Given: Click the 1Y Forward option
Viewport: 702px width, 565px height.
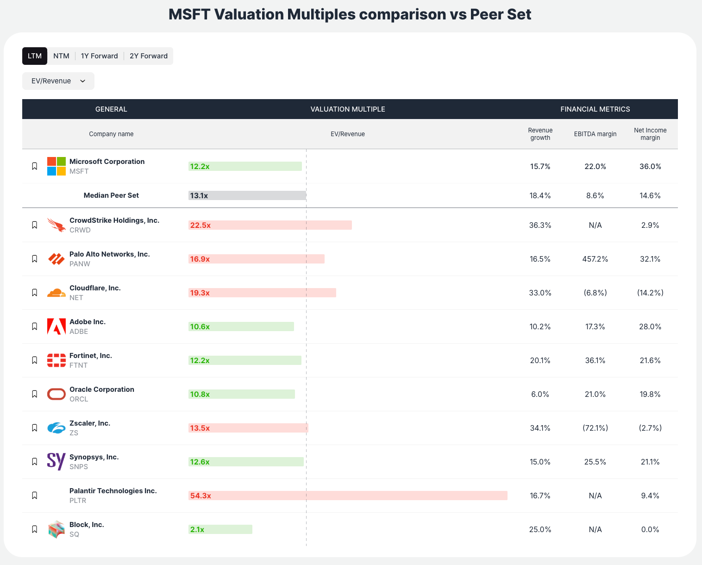Looking at the screenshot, I should [99, 56].
